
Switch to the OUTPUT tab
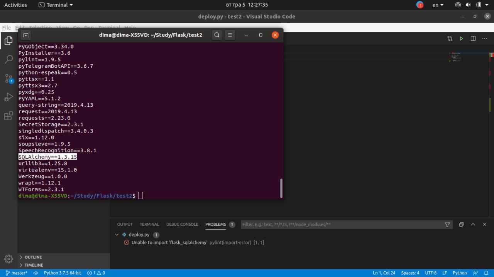[125, 224]
